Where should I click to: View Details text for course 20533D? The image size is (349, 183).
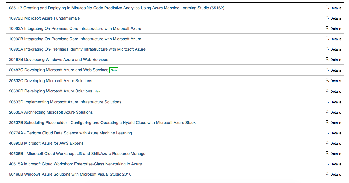[336, 102]
